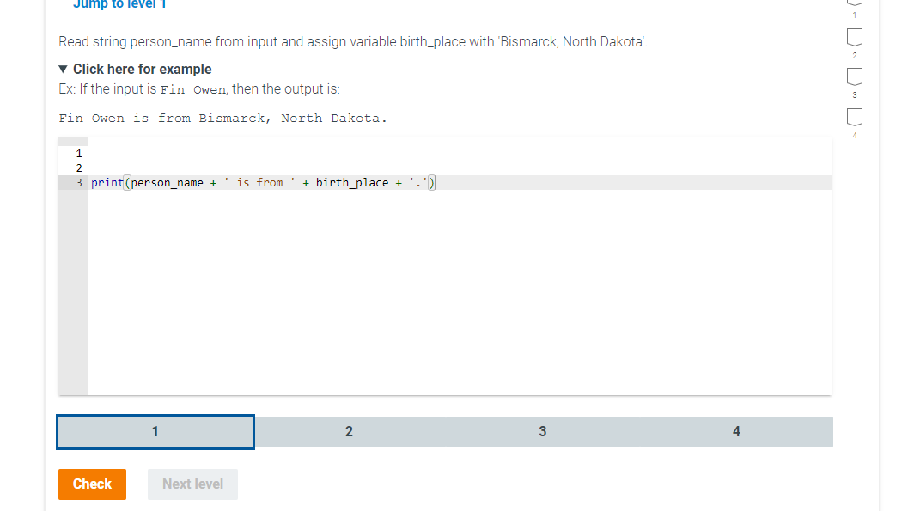Click the Check button
This screenshot has height=511, width=914.
(92, 484)
